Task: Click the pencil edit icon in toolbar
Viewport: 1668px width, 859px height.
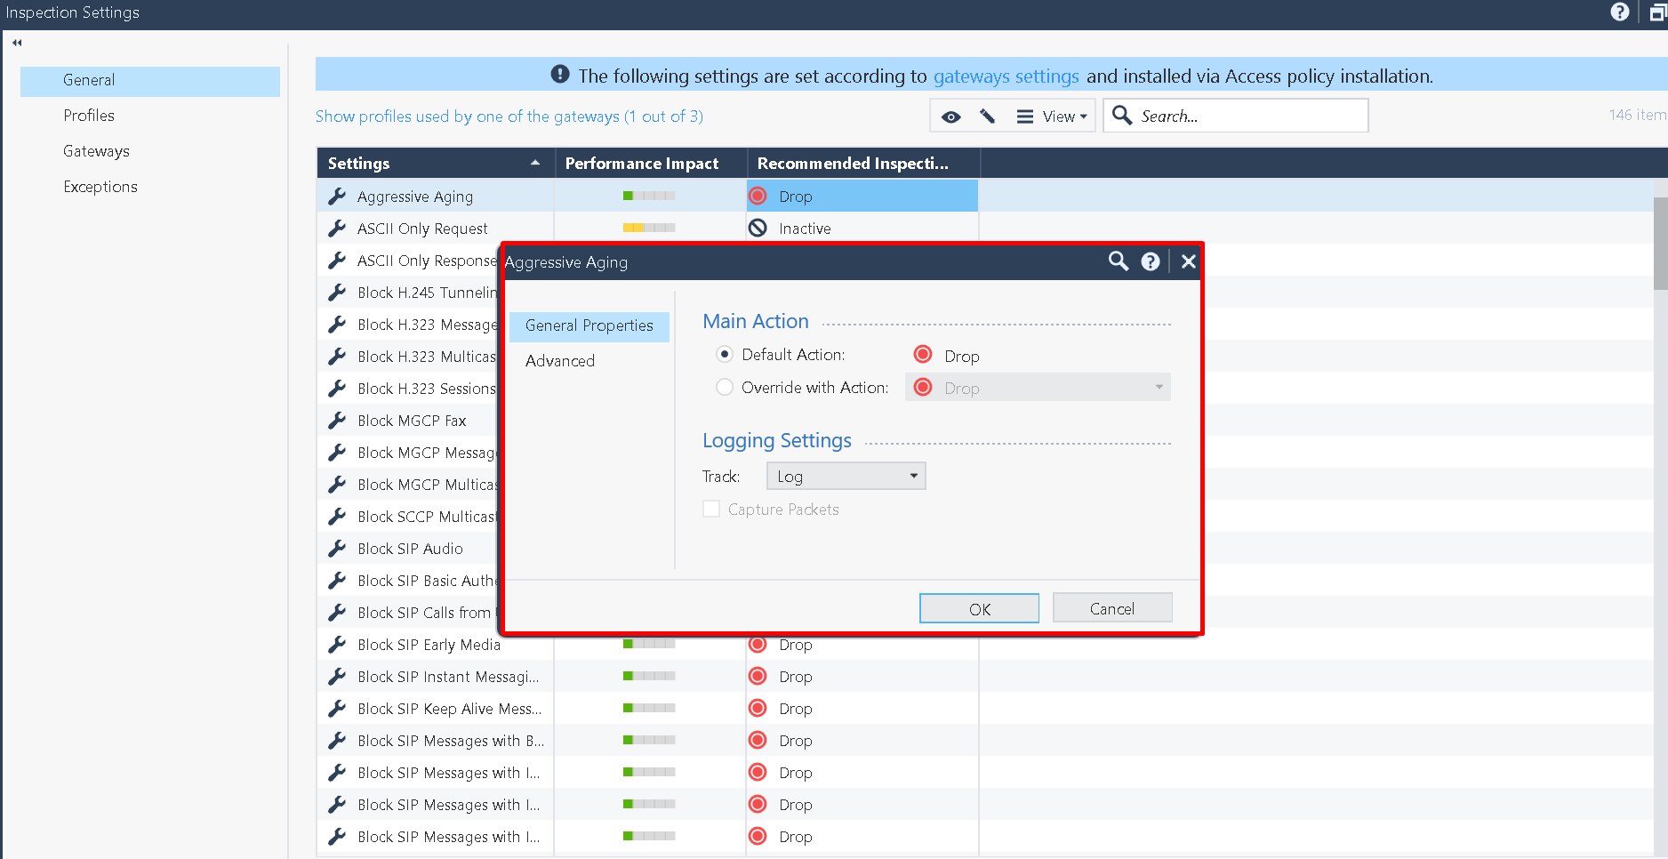Action: (987, 116)
